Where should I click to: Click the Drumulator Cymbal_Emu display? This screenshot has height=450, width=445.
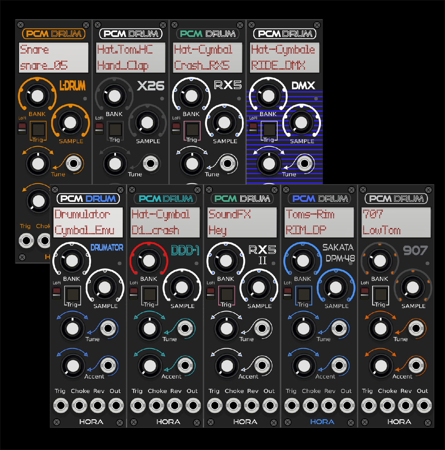click(x=88, y=222)
